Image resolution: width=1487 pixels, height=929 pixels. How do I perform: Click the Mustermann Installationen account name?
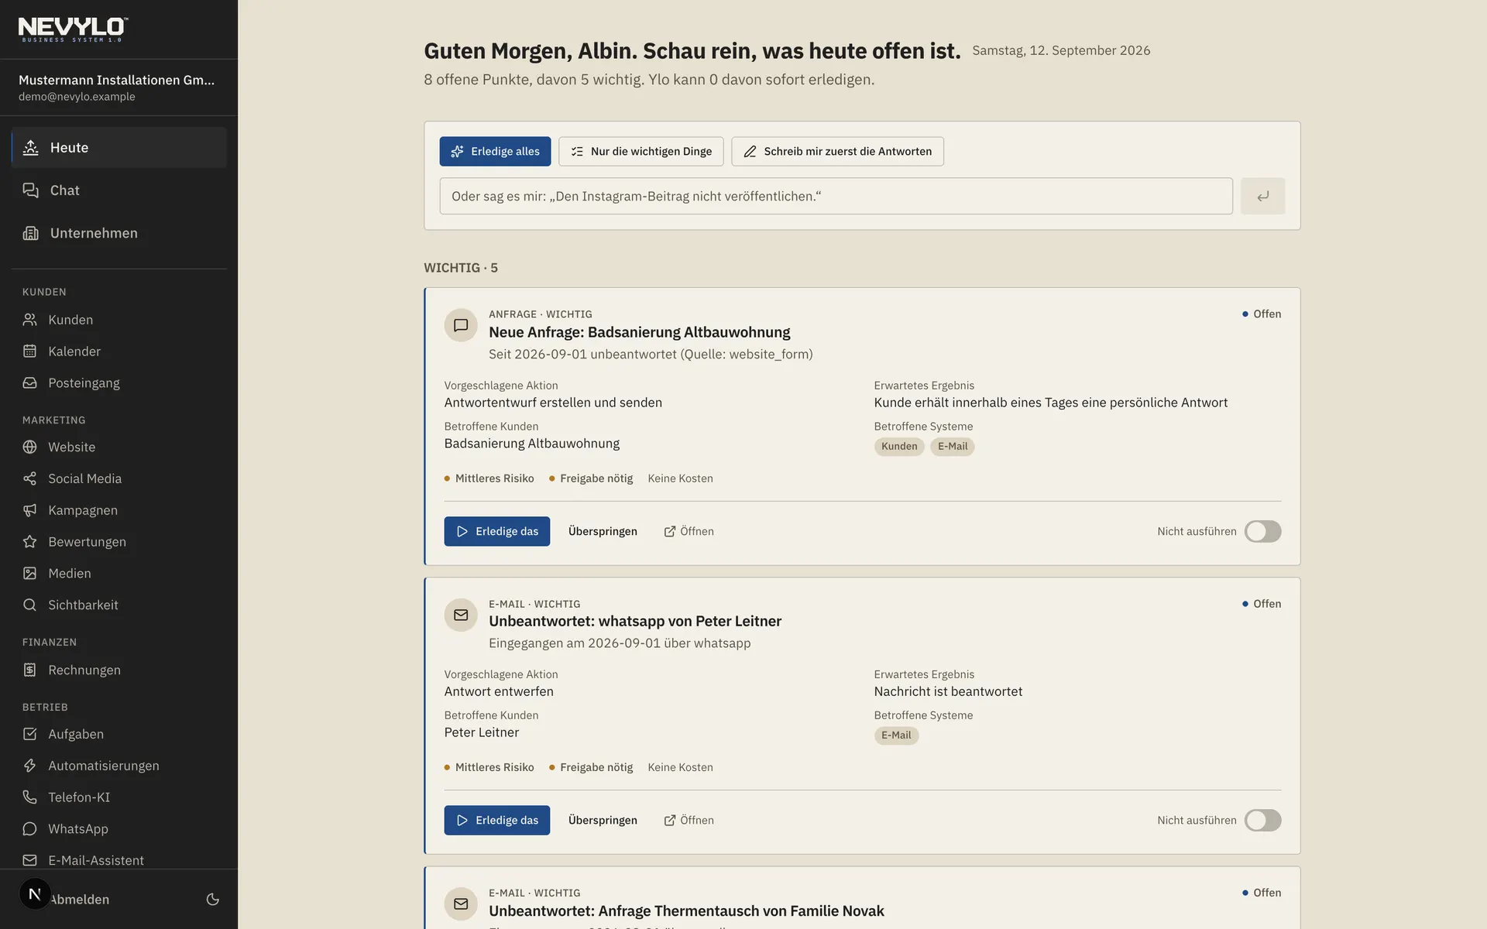point(117,81)
